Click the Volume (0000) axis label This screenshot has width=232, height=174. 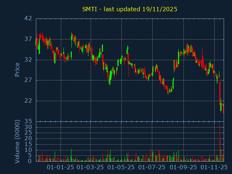(17, 141)
